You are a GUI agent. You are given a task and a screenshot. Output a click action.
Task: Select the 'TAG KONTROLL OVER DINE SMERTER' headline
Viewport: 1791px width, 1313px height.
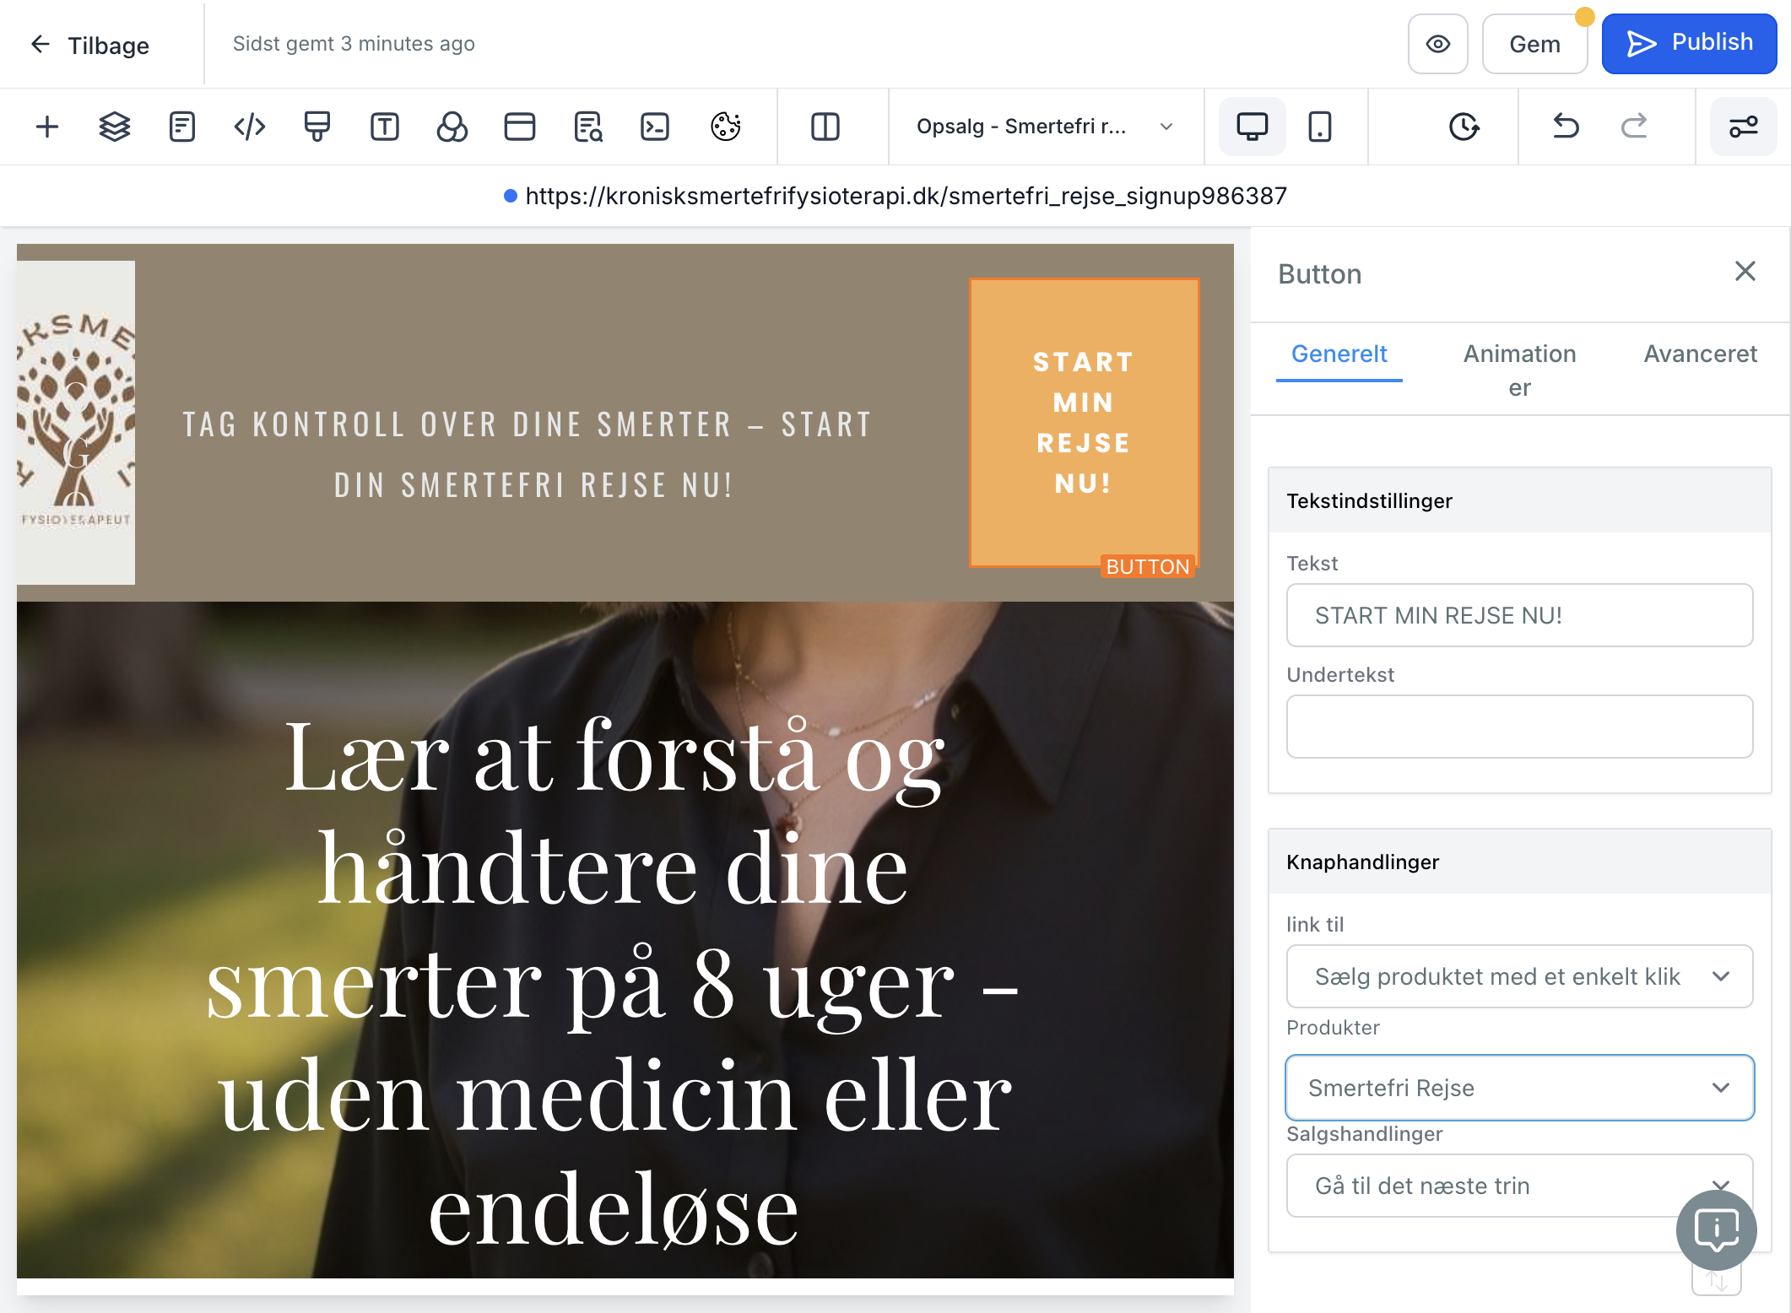(528, 455)
